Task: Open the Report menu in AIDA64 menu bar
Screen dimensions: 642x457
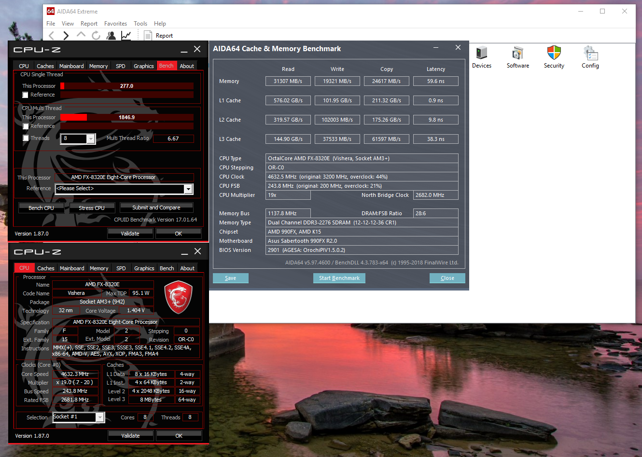Action: (x=89, y=24)
